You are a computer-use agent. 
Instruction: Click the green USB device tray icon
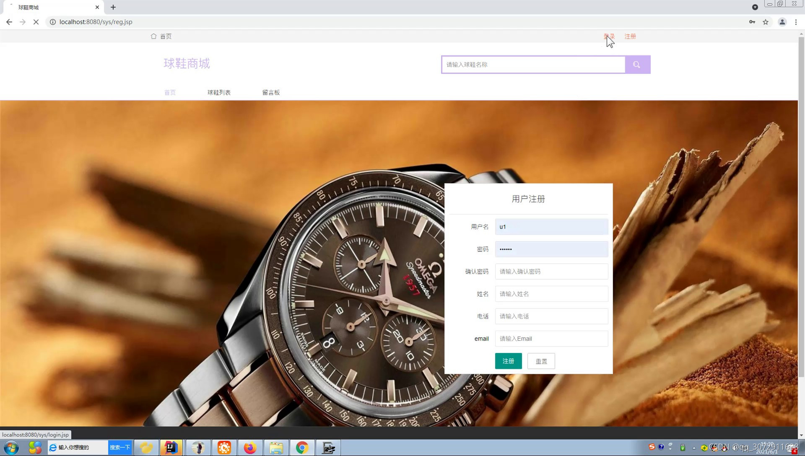[683, 447]
